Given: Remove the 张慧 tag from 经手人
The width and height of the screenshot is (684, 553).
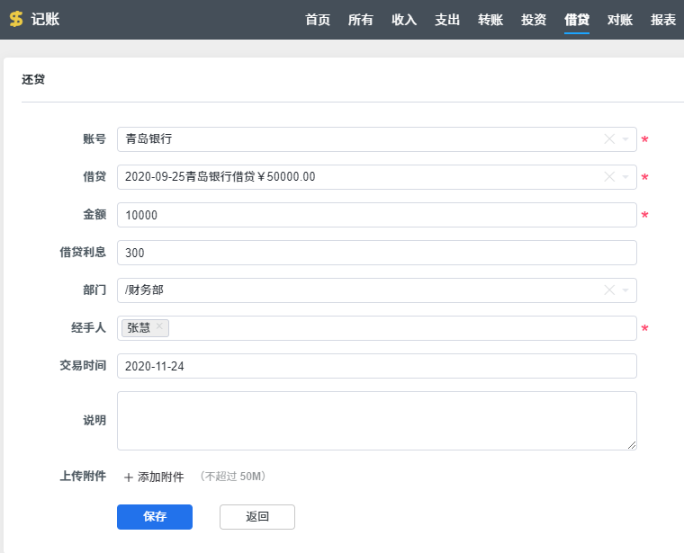Looking at the screenshot, I should pyautogui.click(x=159, y=327).
